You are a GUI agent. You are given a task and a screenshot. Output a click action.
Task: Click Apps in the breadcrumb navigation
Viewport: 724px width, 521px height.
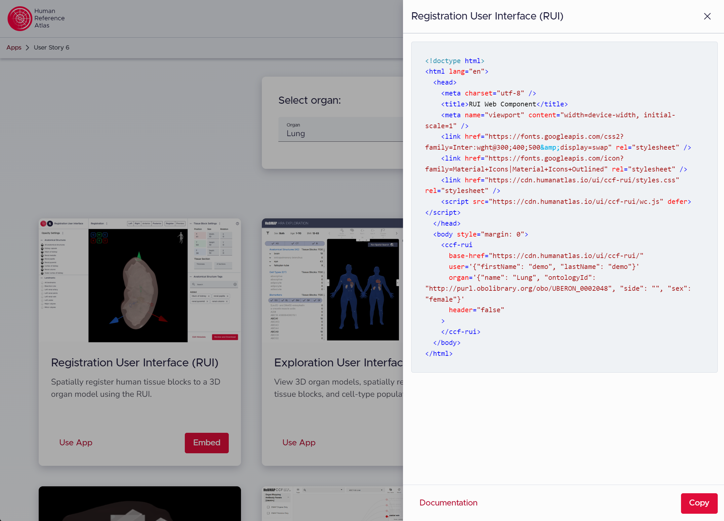pyautogui.click(x=14, y=47)
